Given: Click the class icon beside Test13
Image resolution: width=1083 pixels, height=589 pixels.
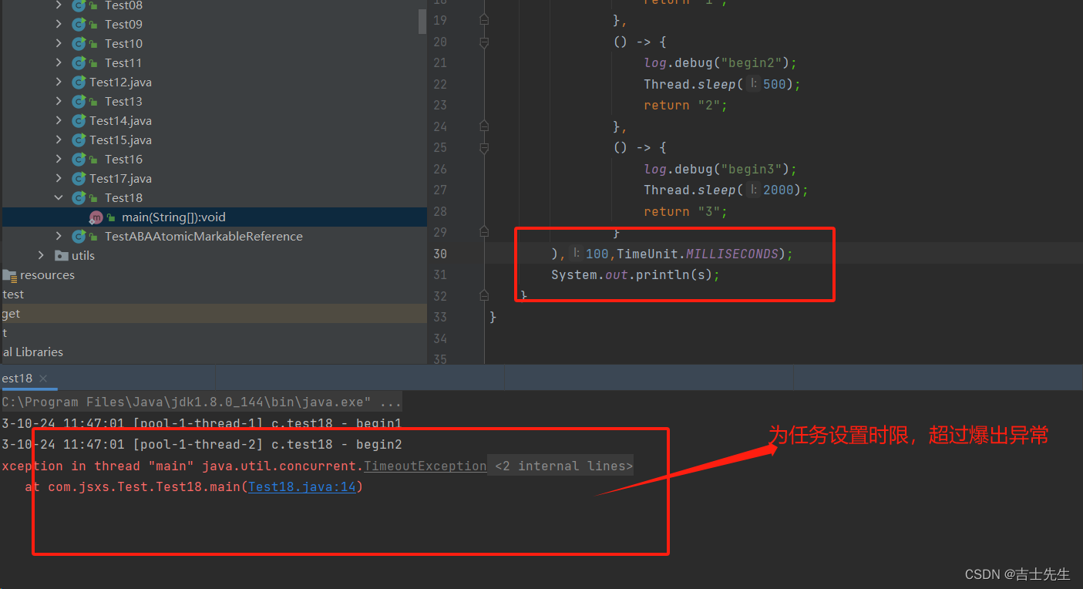Looking at the screenshot, I should tap(79, 101).
